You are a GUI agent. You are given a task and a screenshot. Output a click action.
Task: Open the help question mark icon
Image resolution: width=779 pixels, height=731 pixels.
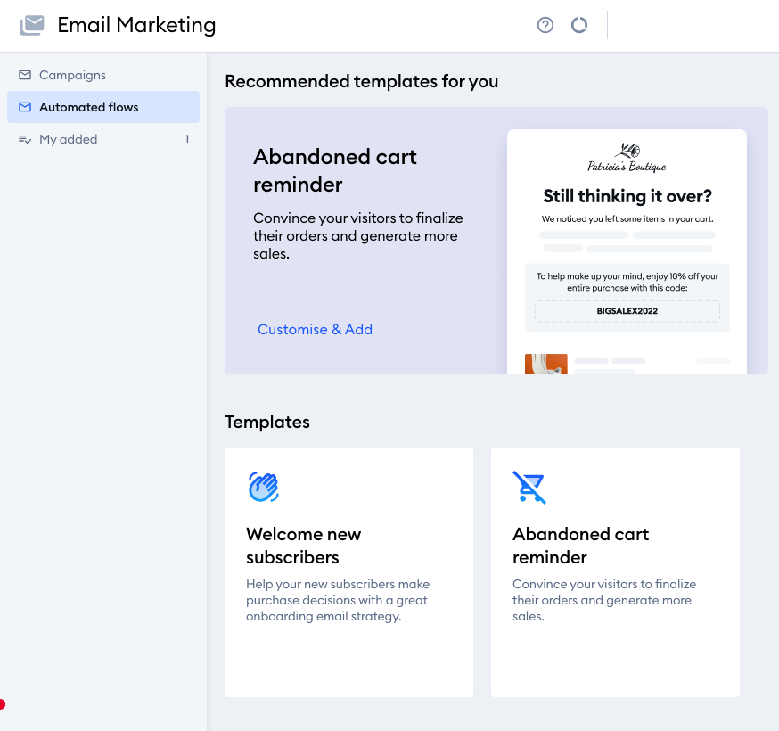545,25
